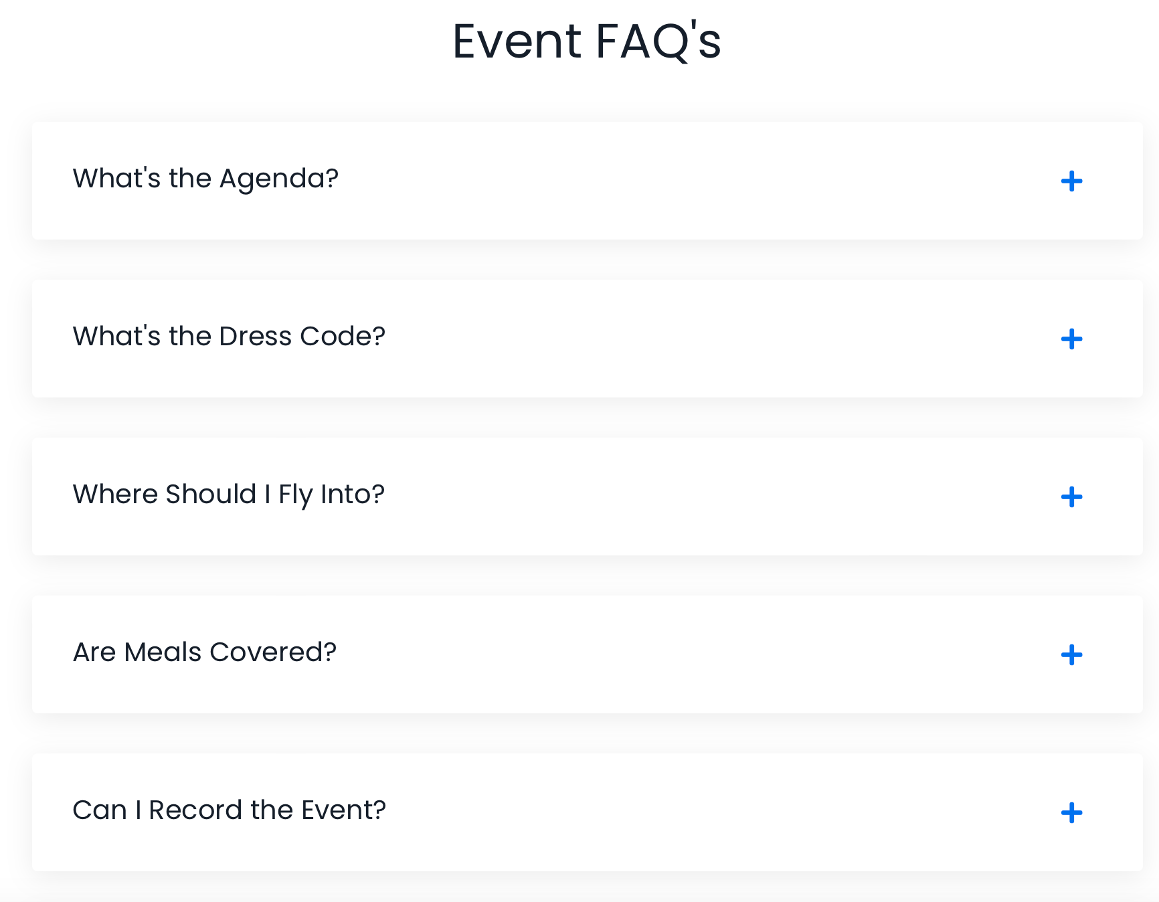Click the plus icon for Record the Event
This screenshot has height=902, width=1159.
pyautogui.click(x=1071, y=813)
